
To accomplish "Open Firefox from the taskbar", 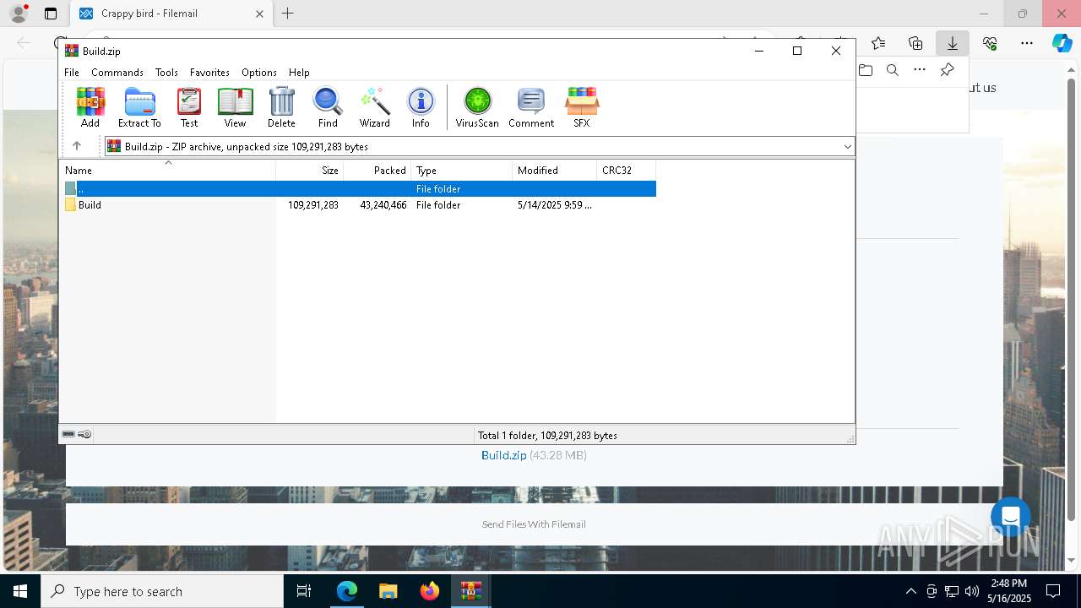I will [429, 591].
